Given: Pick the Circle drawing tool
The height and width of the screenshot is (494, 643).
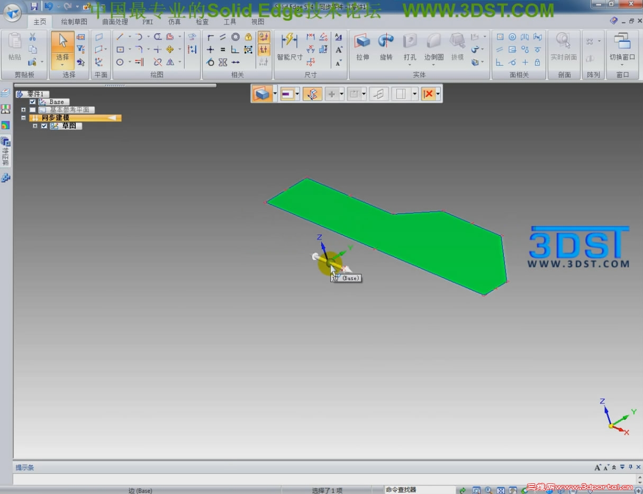Looking at the screenshot, I should click(x=120, y=62).
